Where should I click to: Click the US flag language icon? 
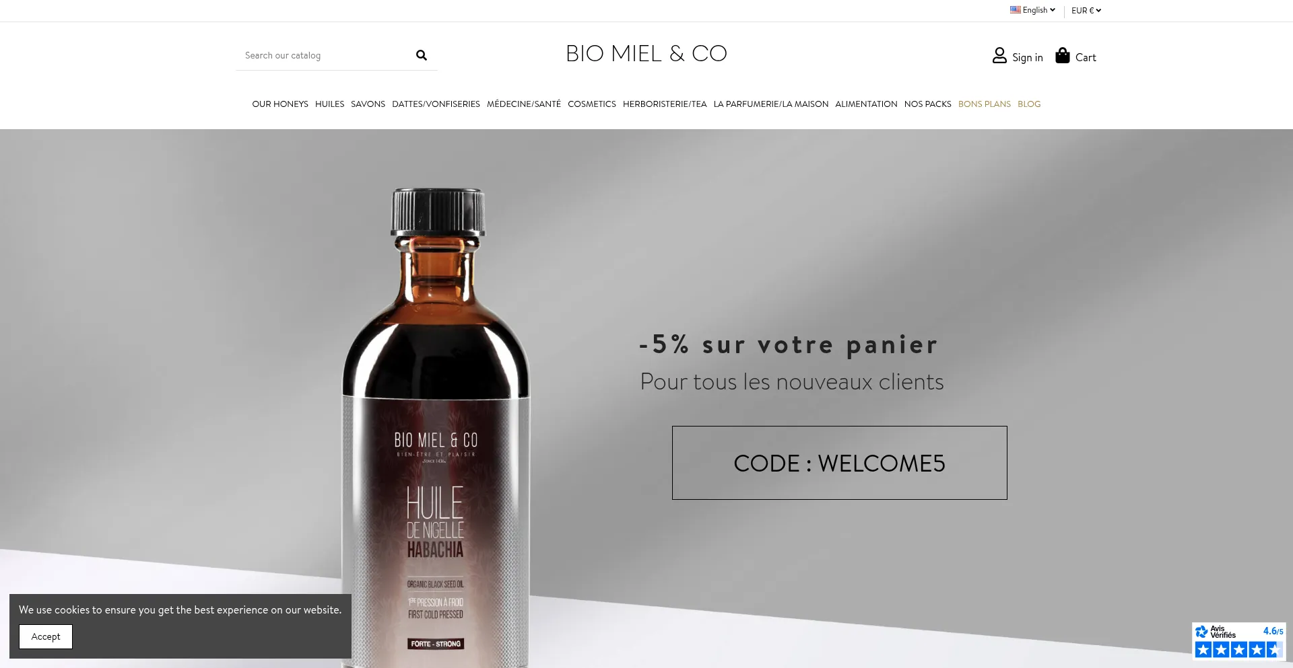pos(1015,10)
